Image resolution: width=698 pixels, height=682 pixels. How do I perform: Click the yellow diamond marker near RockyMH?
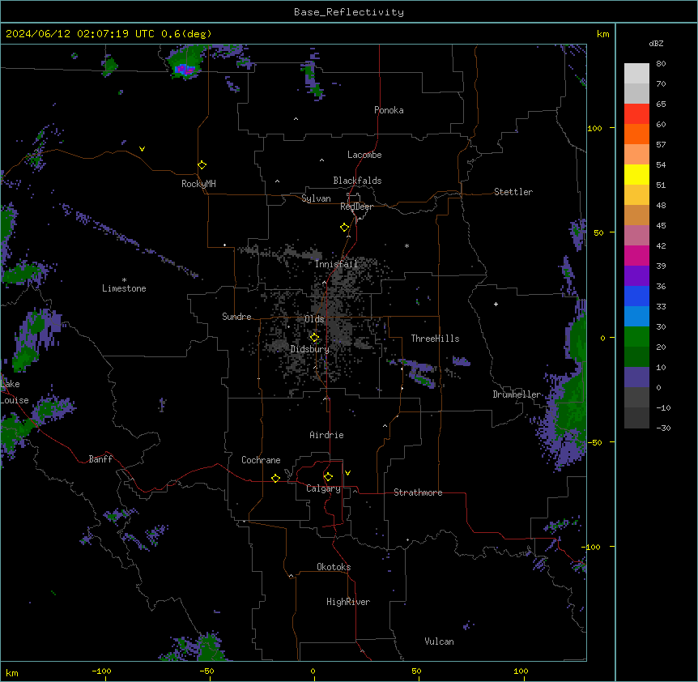pyautogui.click(x=202, y=165)
